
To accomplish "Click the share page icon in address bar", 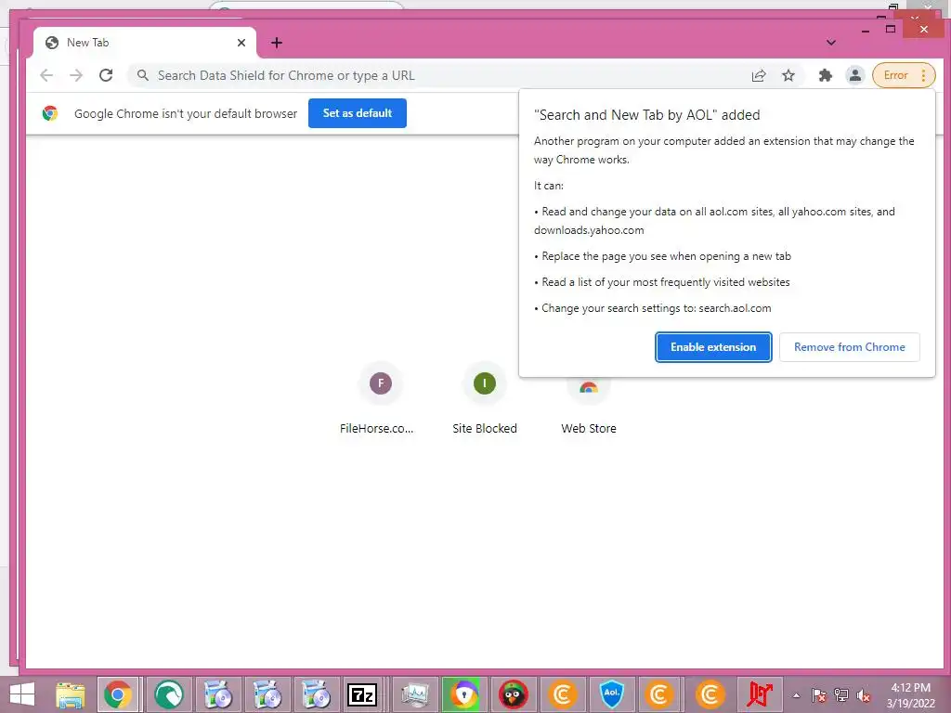I will point(759,75).
